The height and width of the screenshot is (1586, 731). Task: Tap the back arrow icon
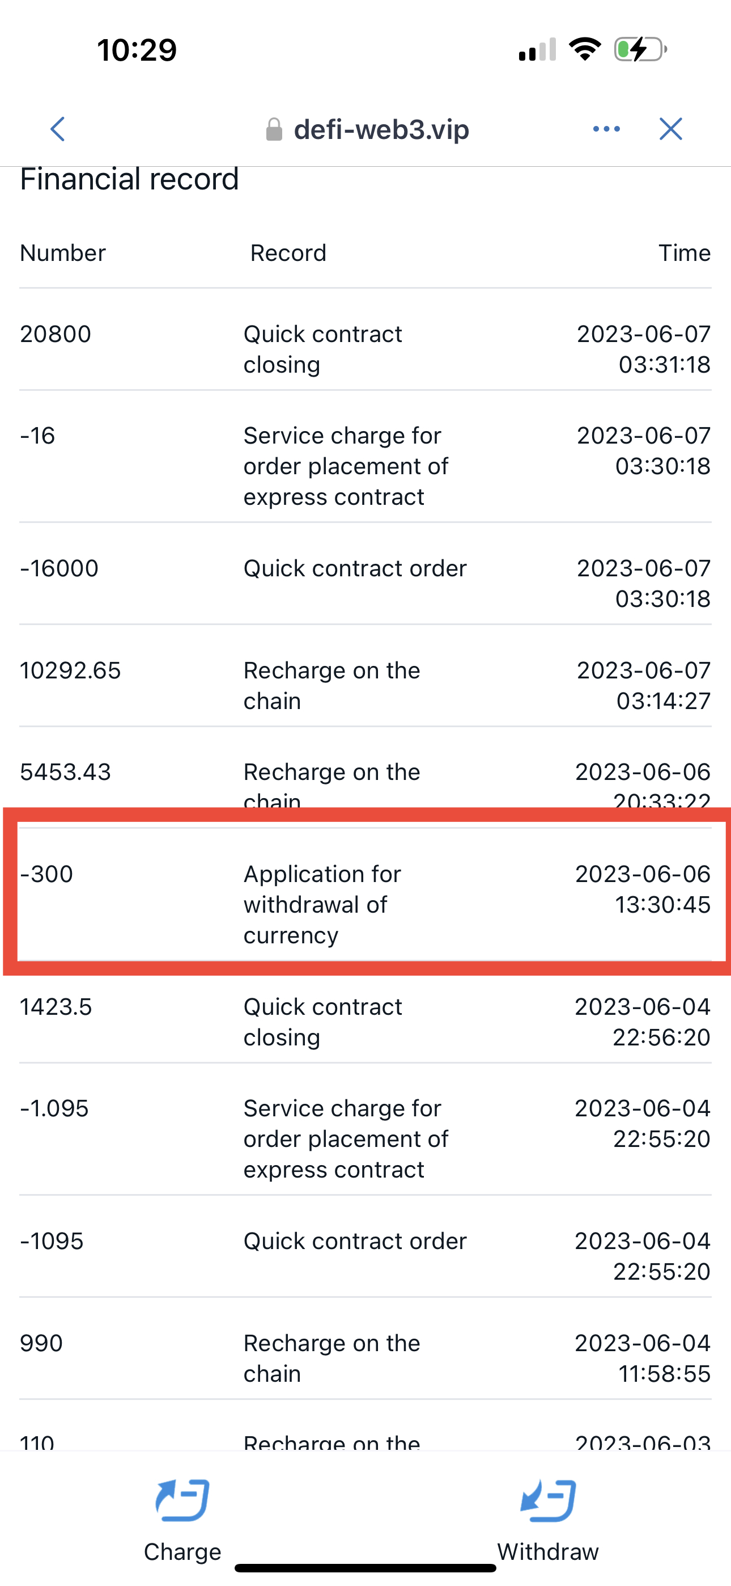click(58, 129)
